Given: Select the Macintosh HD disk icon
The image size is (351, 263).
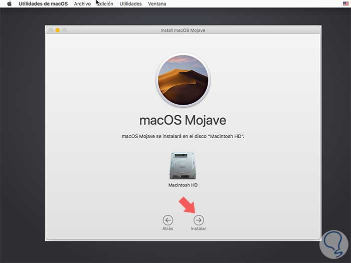Looking at the screenshot, I should pos(183,166).
